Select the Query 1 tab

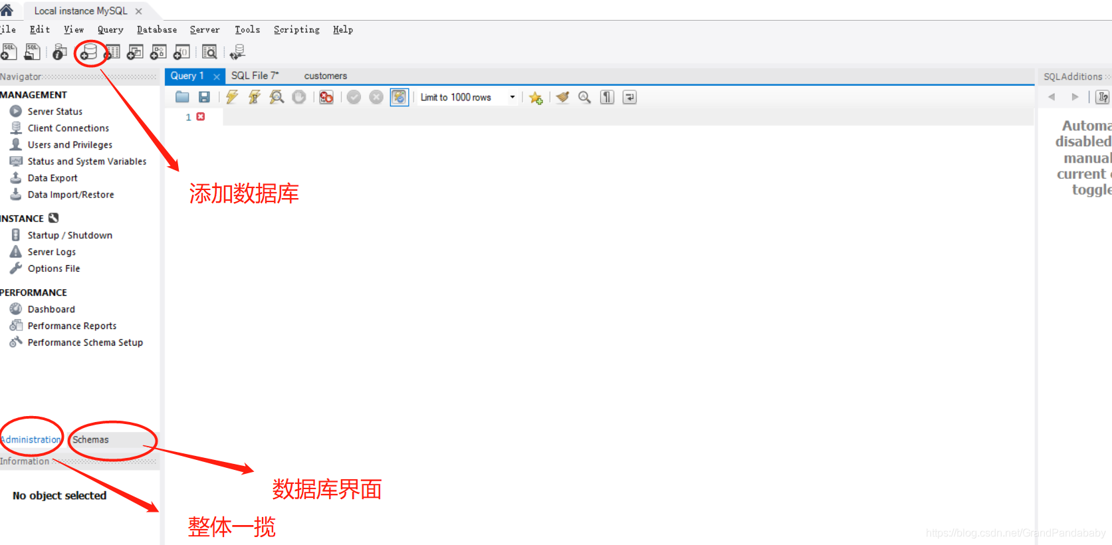187,76
